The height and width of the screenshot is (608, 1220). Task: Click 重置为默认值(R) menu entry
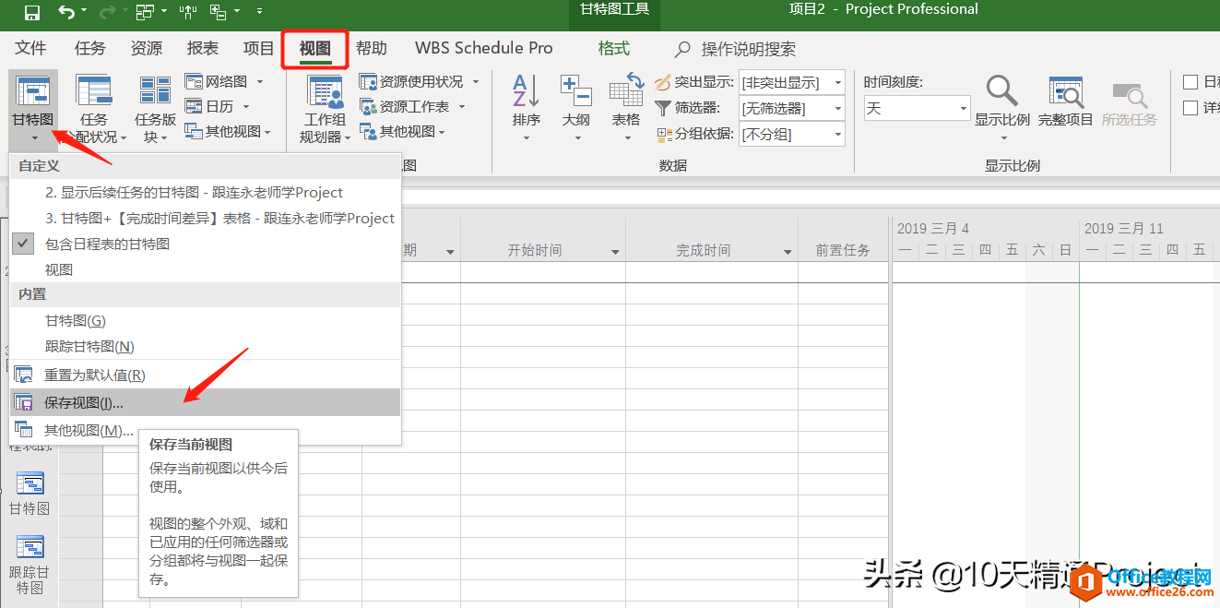(x=205, y=376)
